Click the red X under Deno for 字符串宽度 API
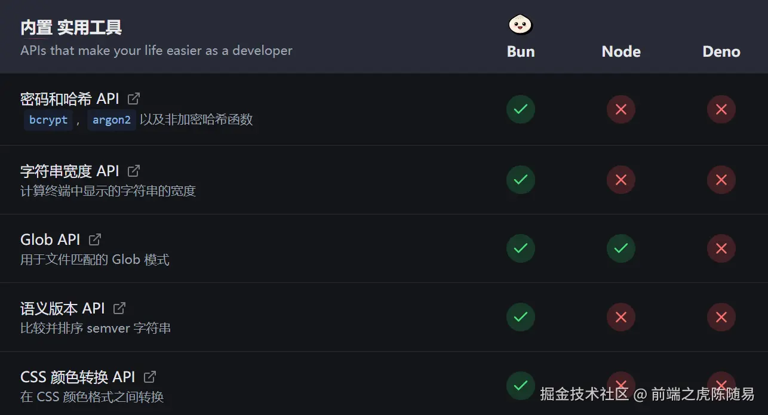This screenshot has width=768, height=415. click(721, 180)
